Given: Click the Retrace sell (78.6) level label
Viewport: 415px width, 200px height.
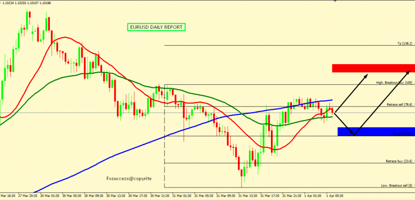Looking at the screenshot, I should click(400, 105).
